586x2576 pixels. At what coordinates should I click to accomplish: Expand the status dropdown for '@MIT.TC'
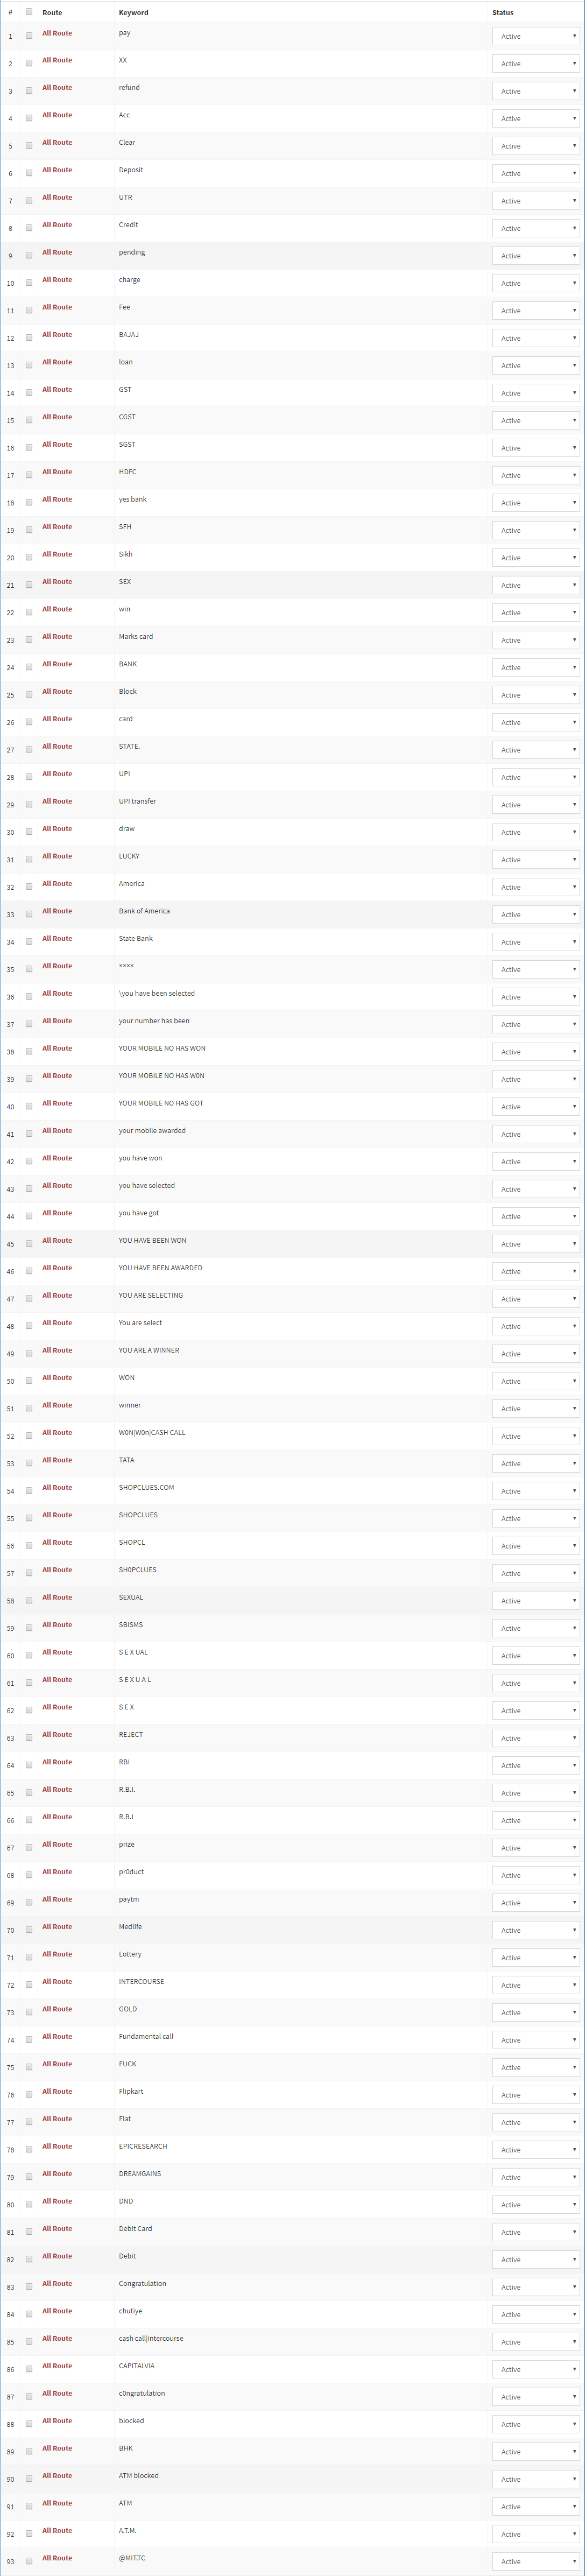pos(536,2562)
